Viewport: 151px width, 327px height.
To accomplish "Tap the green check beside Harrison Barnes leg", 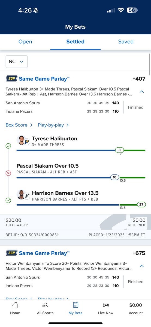I will (x=8, y=201).
